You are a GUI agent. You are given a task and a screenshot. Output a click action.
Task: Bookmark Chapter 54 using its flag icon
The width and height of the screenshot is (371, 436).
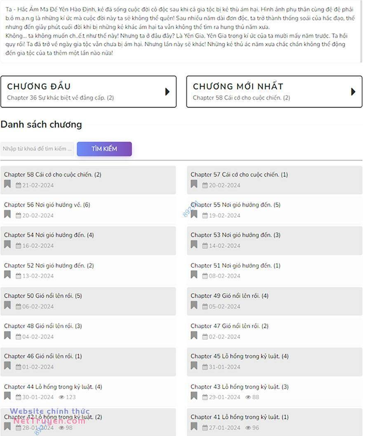[7, 245]
